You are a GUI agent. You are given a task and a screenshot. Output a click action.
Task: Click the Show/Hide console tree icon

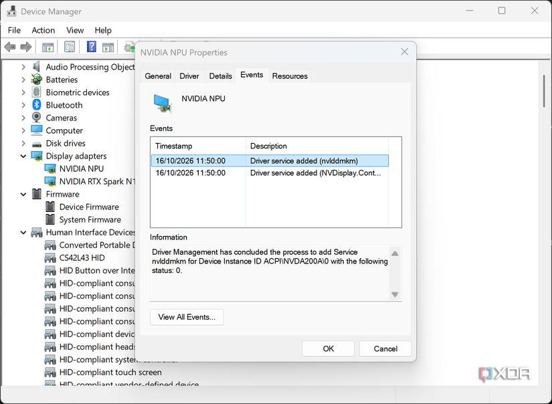point(48,47)
